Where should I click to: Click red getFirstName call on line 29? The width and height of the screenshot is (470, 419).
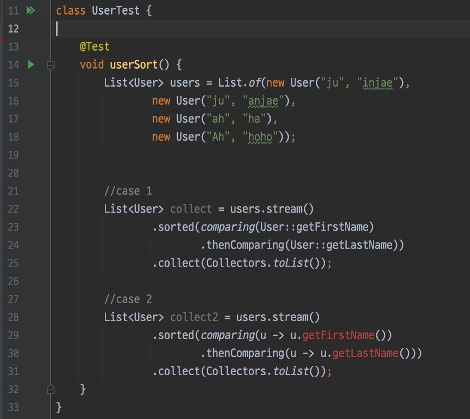pos(338,335)
